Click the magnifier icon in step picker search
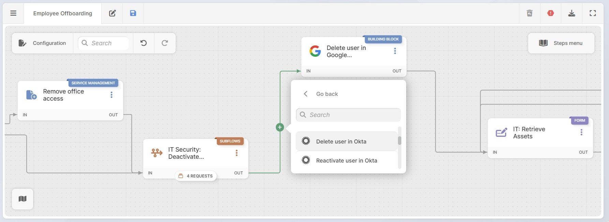The image size is (609, 222). (x=303, y=115)
